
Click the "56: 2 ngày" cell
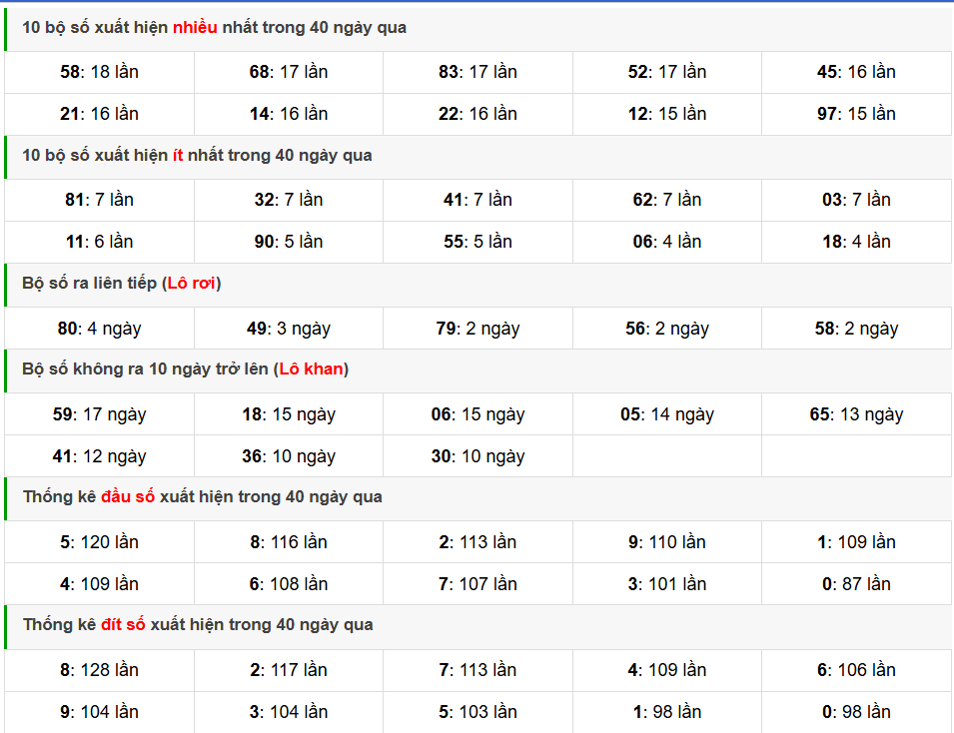point(666,329)
